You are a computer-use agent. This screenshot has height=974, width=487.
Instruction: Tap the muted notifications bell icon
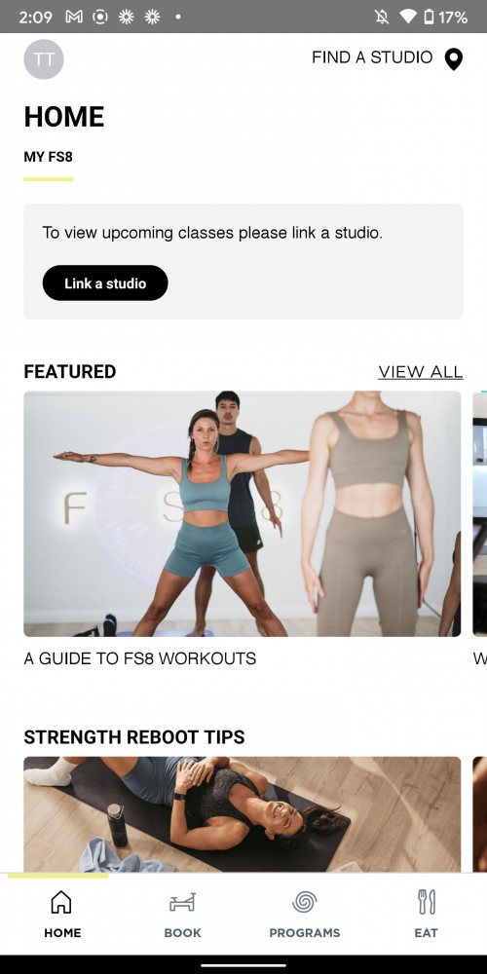pyautogui.click(x=382, y=17)
